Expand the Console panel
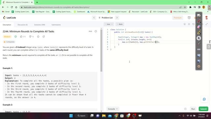Image resolution: width=211 pixels, height=119 pixels. (x=113, y=109)
